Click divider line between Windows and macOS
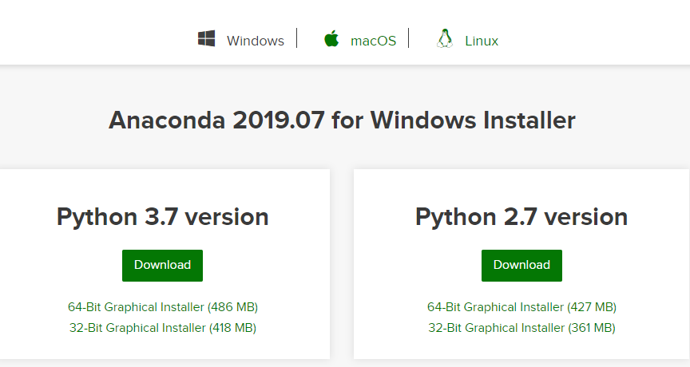 click(x=297, y=38)
